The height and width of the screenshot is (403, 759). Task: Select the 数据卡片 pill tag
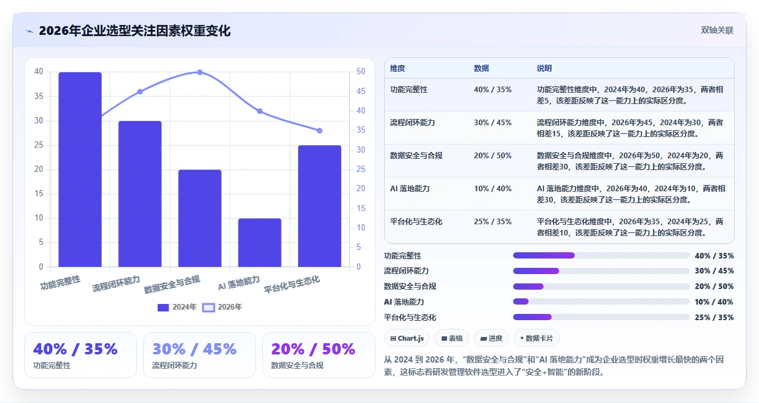[536, 338]
